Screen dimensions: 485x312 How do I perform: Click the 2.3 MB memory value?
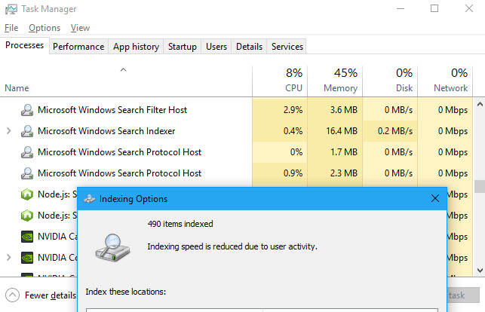[344, 173]
